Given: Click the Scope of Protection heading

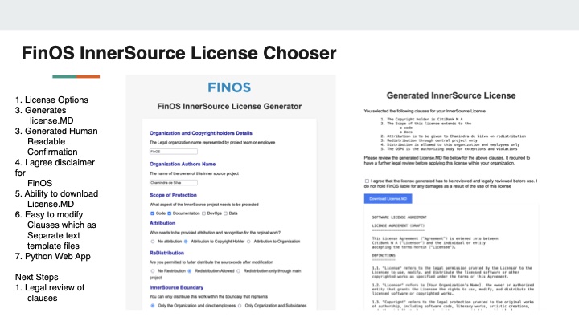Looking at the screenshot, I should (173, 195).
